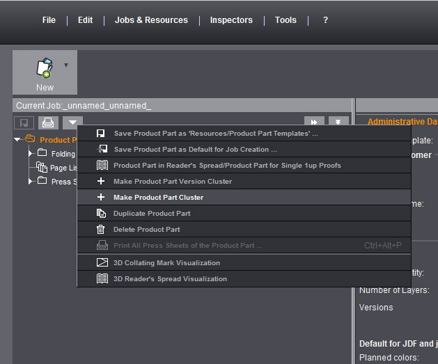Click the disabled save icon above the tree
This screenshot has width=438, height=364.
click(24, 123)
